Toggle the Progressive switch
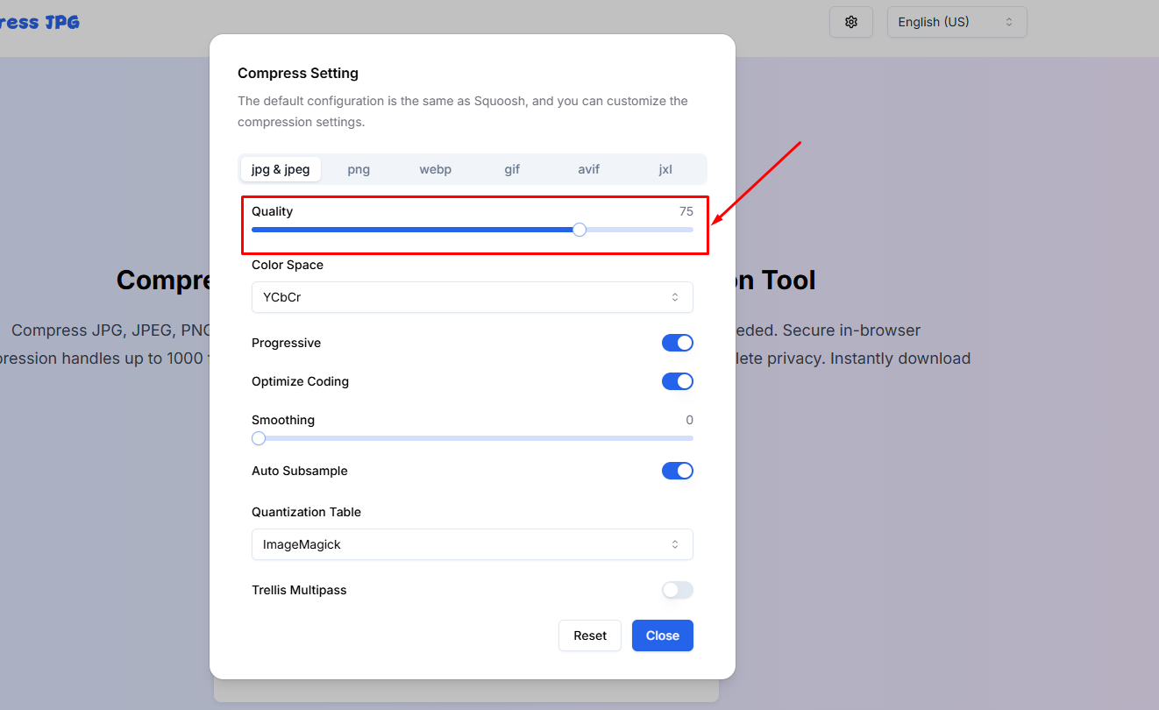 (x=677, y=343)
